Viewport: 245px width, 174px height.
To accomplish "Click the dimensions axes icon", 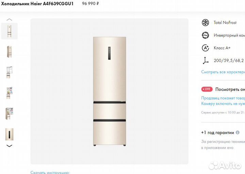I will pyautogui.click(x=205, y=60).
